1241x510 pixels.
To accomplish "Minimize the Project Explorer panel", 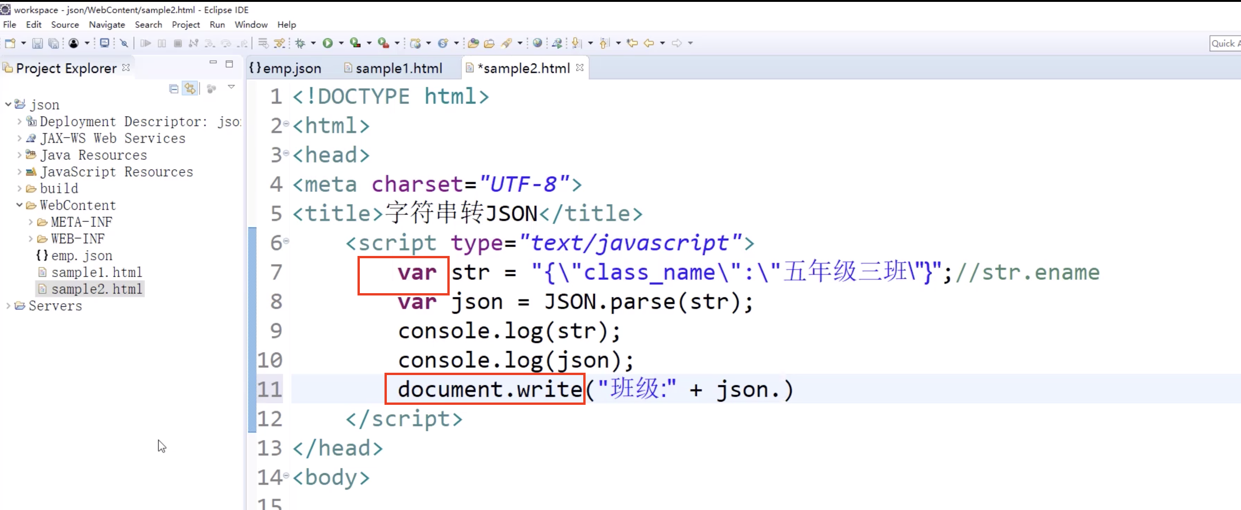I will click(x=213, y=63).
